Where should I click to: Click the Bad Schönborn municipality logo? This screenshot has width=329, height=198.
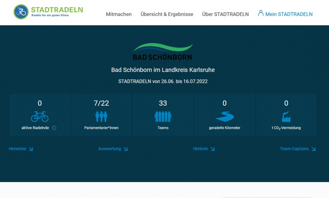click(162, 52)
